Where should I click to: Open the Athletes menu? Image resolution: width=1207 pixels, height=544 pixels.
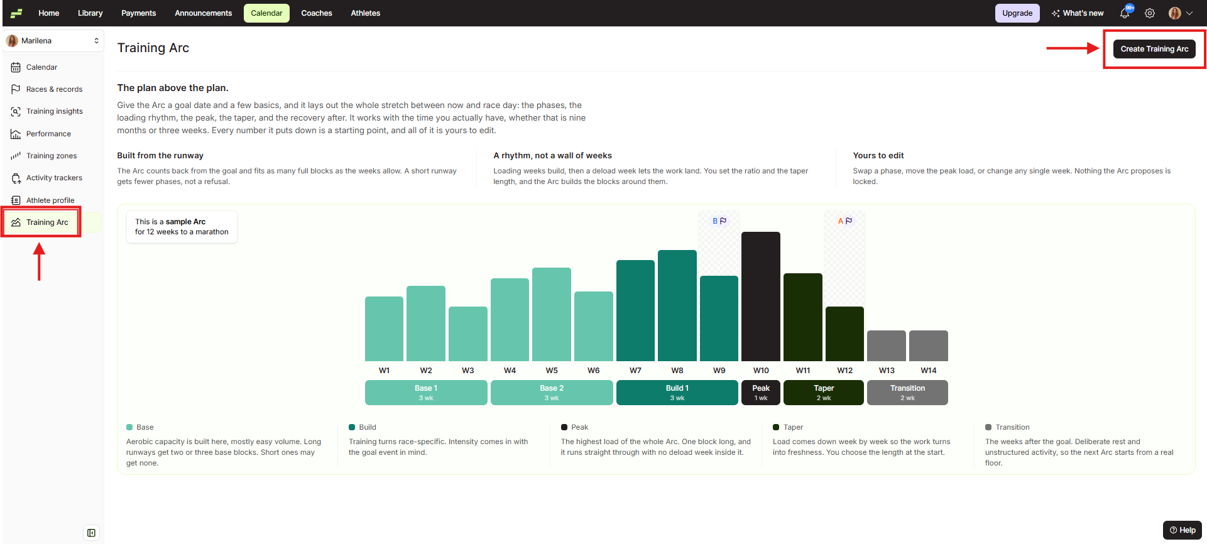tap(366, 13)
